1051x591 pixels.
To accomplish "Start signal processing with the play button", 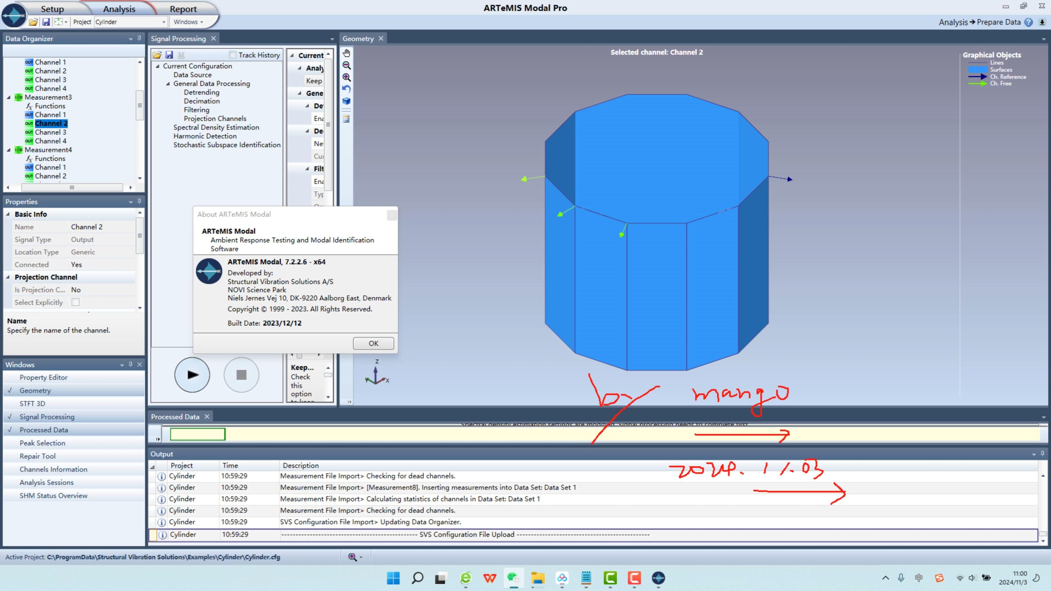I will tap(192, 375).
